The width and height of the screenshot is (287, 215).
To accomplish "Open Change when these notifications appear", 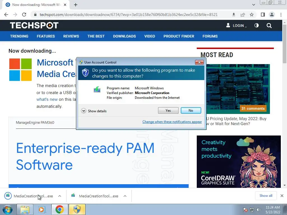I will coord(172,122).
